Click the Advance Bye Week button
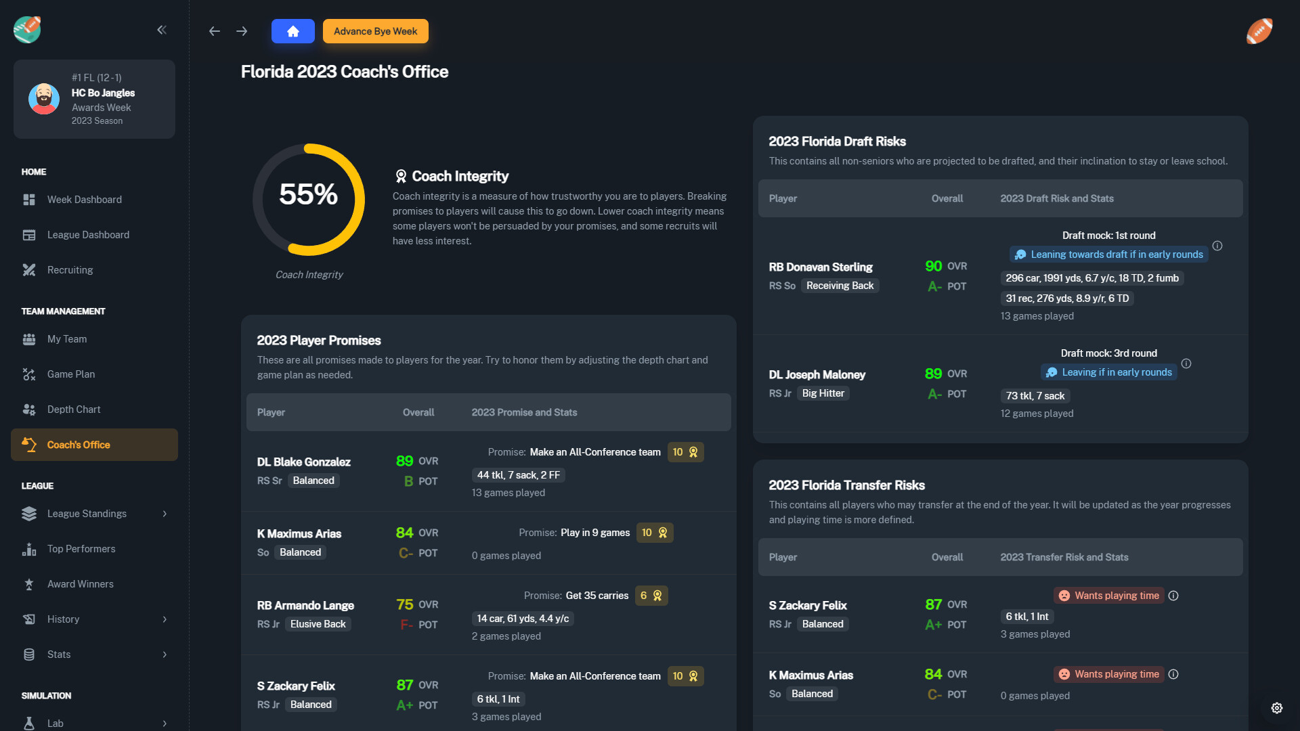The height and width of the screenshot is (731, 1300). pyautogui.click(x=375, y=31)
